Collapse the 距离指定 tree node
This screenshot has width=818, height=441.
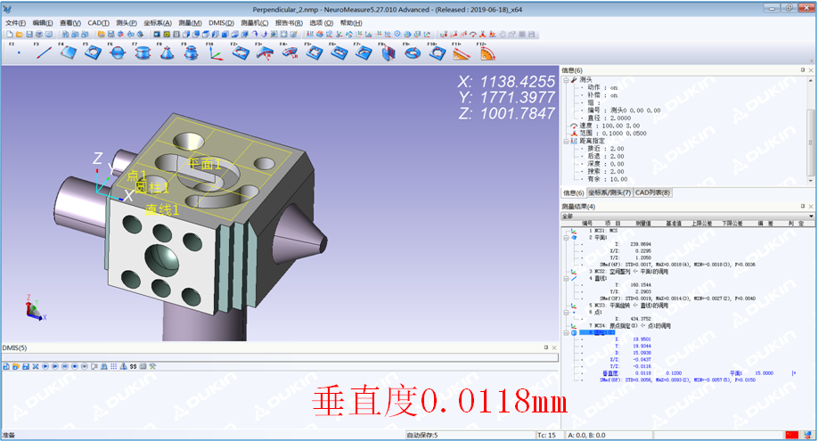tap(565, 141)
